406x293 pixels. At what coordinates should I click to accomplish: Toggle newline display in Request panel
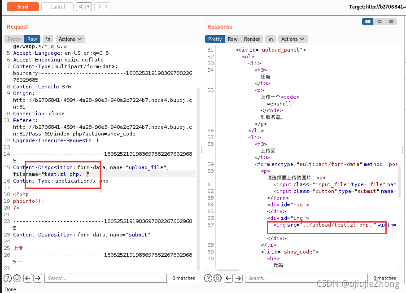click(x=48, y=39)
